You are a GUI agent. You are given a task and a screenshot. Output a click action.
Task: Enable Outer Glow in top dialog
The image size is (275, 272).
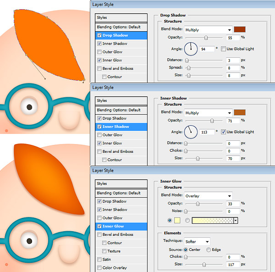[x=99, y=52]
